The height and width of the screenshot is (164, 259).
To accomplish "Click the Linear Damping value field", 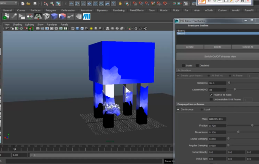I will 217,139.
